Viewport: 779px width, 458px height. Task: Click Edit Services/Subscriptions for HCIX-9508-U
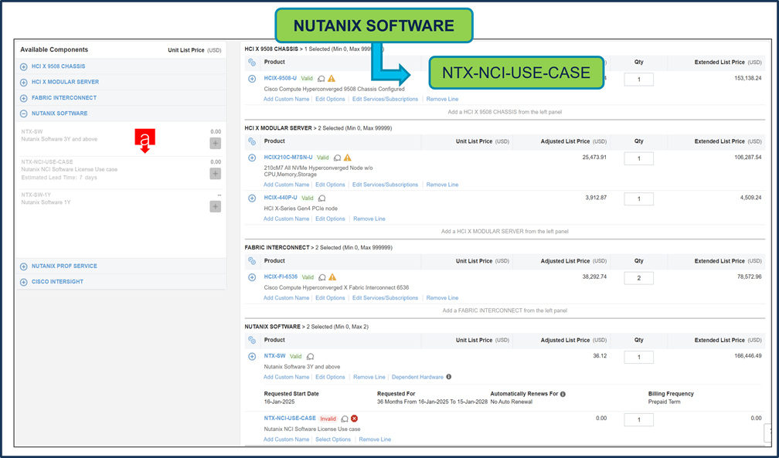[x=385, y=99]
